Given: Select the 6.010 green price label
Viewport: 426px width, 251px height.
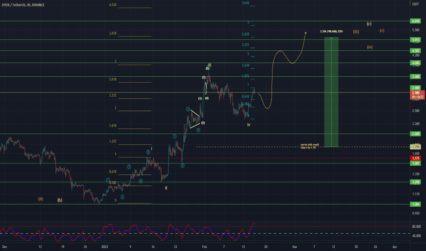Looking at the screenshot, I should (415, 21).
